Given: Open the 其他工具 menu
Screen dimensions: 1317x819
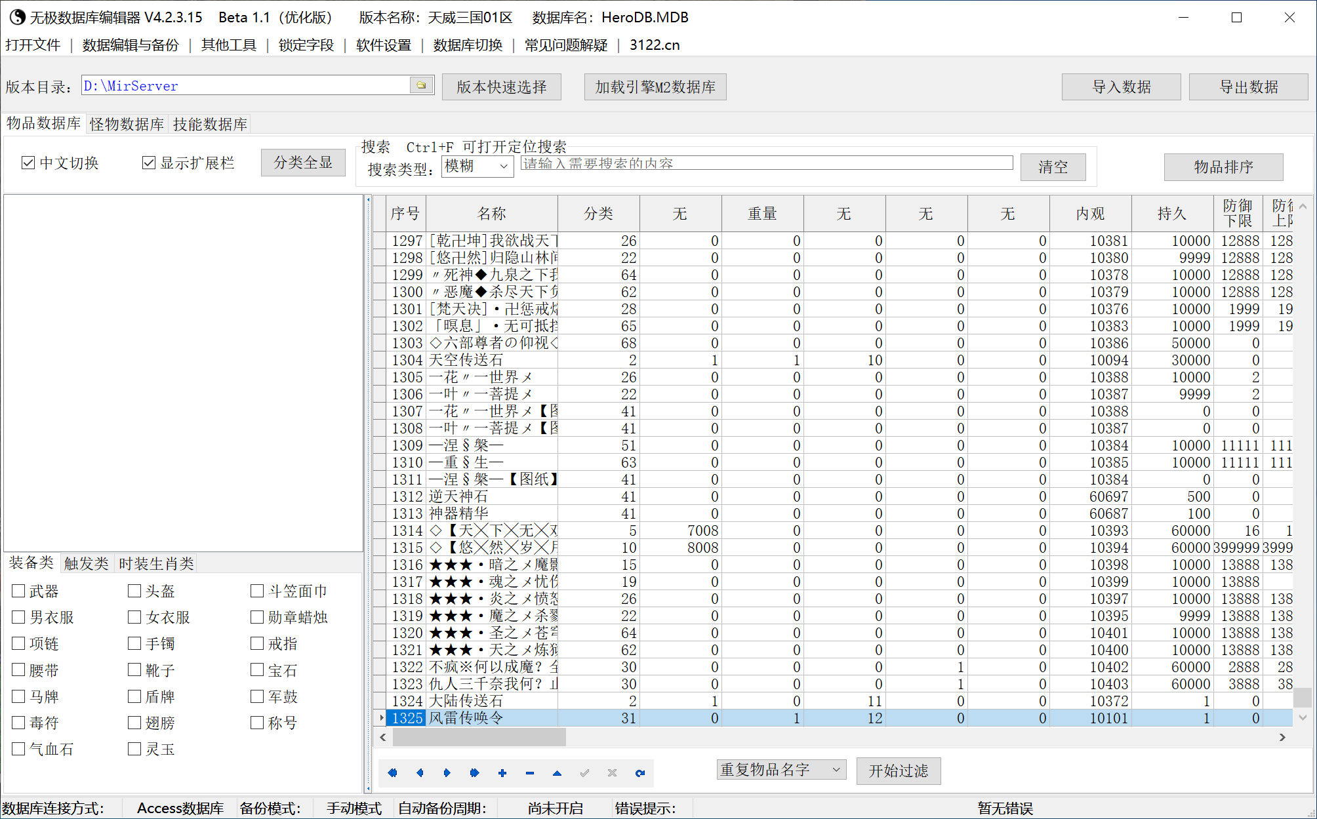Looking at the screenshot, I should (229, 45).
